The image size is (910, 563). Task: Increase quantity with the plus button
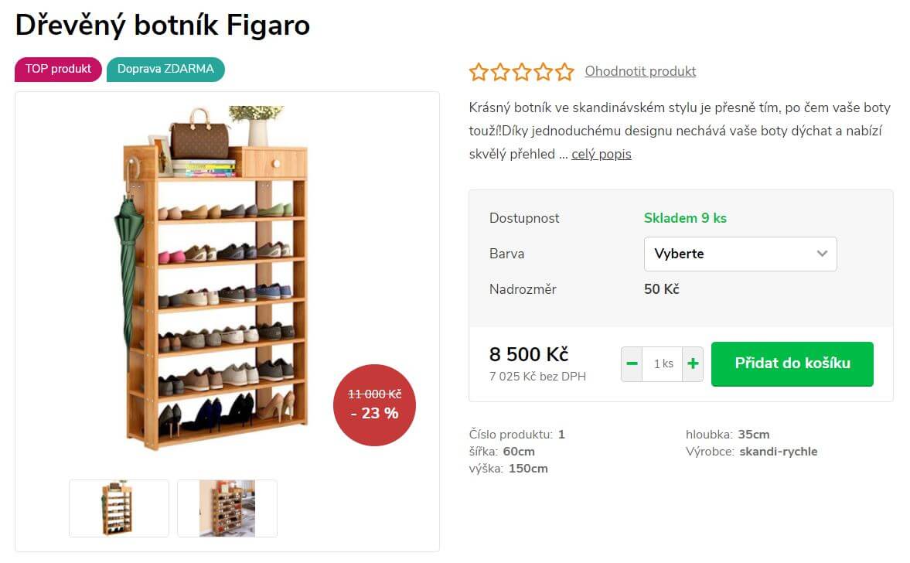click(693, 364)
